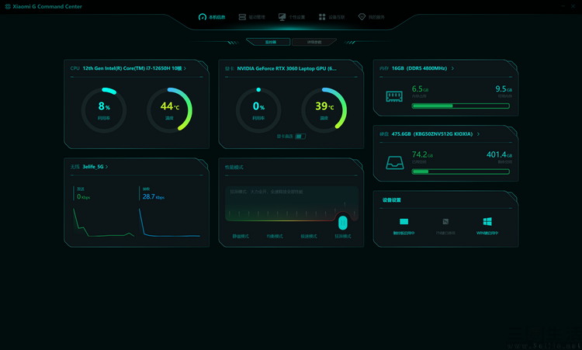This screenshot has height=350, width=582.
Task: Click the blue download traffic graph
Action: tap(169, 223)
